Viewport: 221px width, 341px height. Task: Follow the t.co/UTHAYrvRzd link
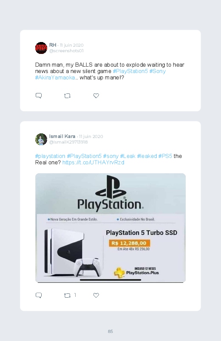(x=93, y=163)
